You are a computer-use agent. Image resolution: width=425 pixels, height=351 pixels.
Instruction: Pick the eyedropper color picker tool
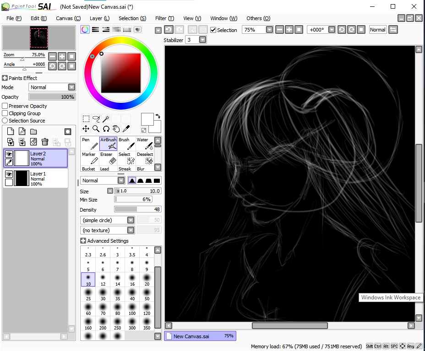pyautogui.click(x=126, y=129)
